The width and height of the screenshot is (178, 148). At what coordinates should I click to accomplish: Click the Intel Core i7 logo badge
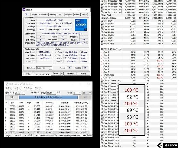pos(81,25)
